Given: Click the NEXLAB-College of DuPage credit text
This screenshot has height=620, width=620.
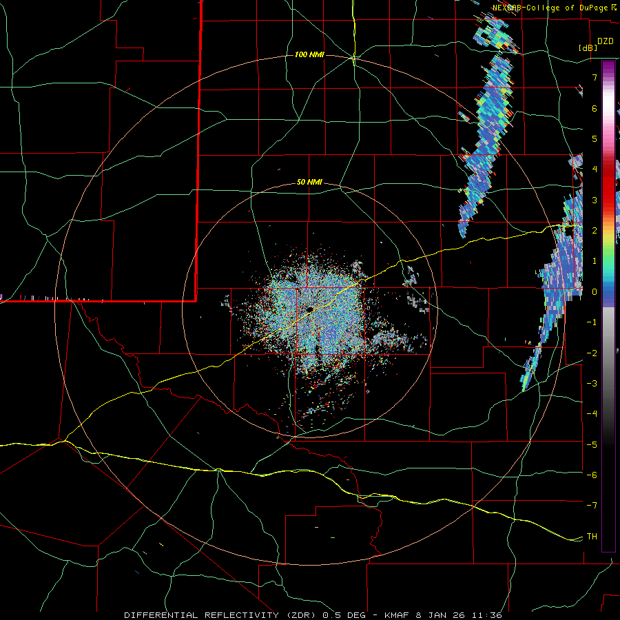Looking at the screenshot, I should tap(553, 8).
